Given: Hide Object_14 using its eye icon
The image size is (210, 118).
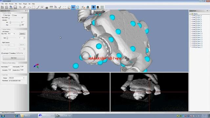Looking at the screenshot, I should click(x=194, y=41).
